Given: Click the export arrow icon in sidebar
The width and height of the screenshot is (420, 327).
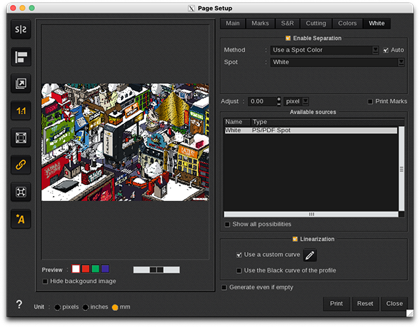Looking at the screenshot, I should point(20,84).
